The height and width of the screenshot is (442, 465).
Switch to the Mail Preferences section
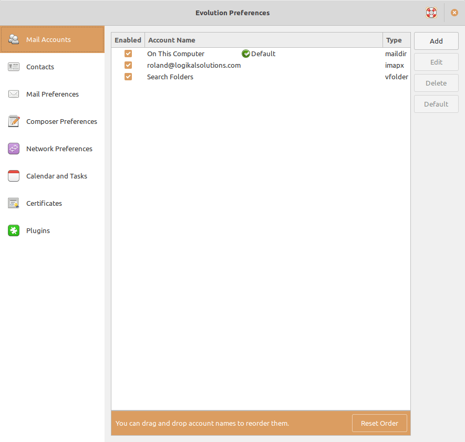(53, 94)
